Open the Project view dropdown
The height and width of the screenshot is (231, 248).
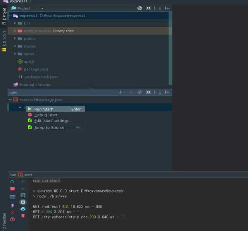pos(42,8)
